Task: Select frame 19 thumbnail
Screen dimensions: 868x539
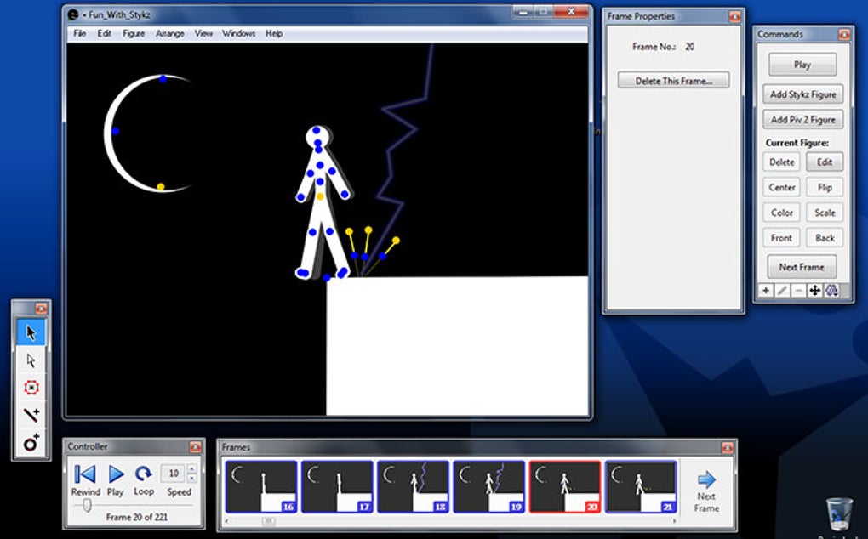Action: tap(488, 487)
